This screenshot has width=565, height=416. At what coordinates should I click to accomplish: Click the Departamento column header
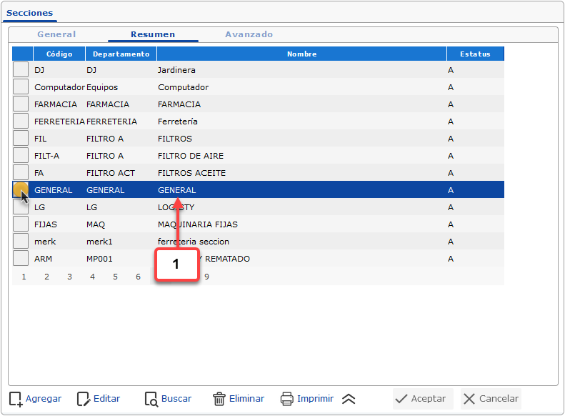click(121, 54)
